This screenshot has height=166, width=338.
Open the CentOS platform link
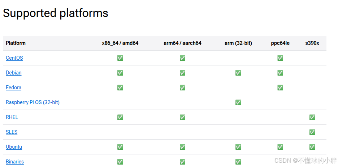coord(14,58)
